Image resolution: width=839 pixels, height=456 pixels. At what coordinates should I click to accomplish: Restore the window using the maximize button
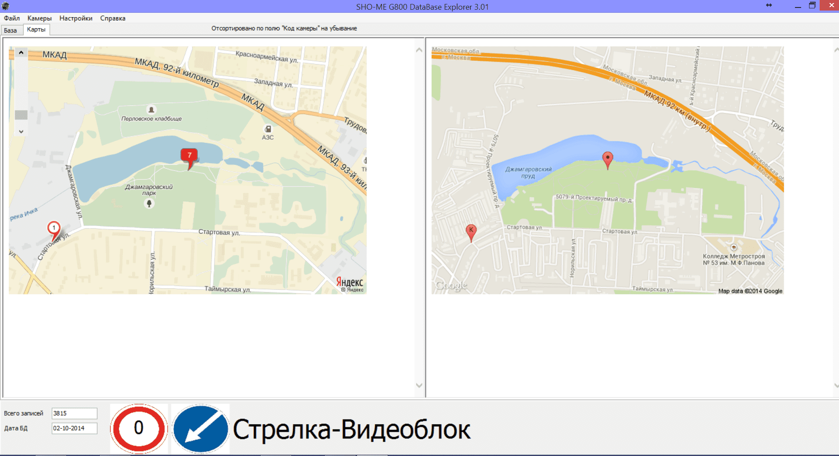pos(812,6)
